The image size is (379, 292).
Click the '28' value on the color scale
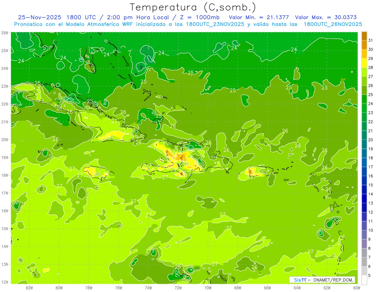pyautogui.click(x=370, y=67)
